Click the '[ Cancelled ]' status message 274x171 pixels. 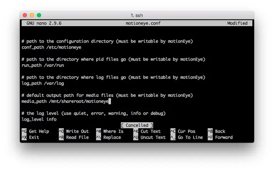137,125
